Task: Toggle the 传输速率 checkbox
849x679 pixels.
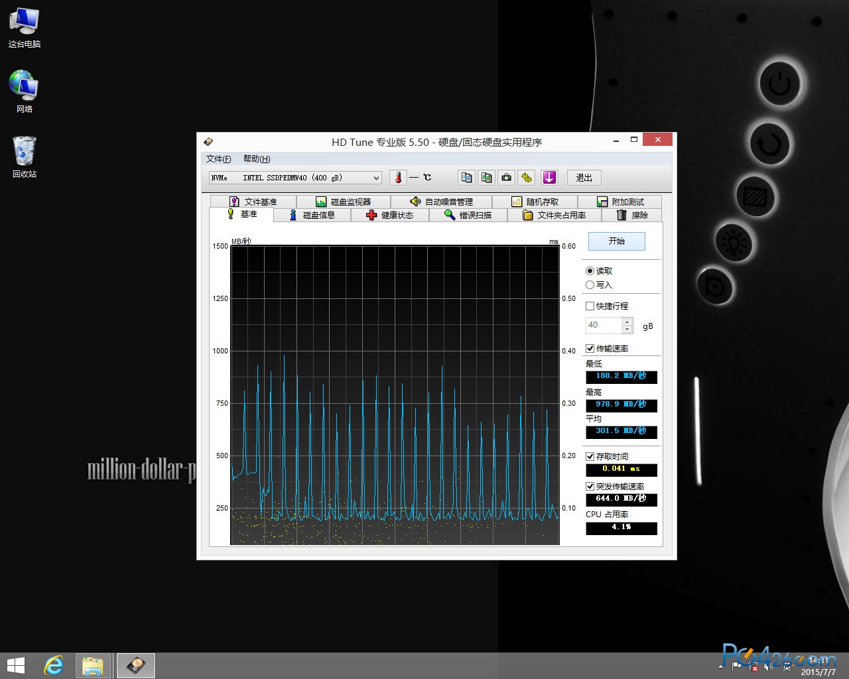Action: click(x=590, y=349)
